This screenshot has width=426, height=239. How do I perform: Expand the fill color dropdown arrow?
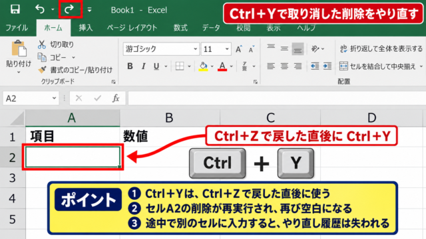click(212, 66)
